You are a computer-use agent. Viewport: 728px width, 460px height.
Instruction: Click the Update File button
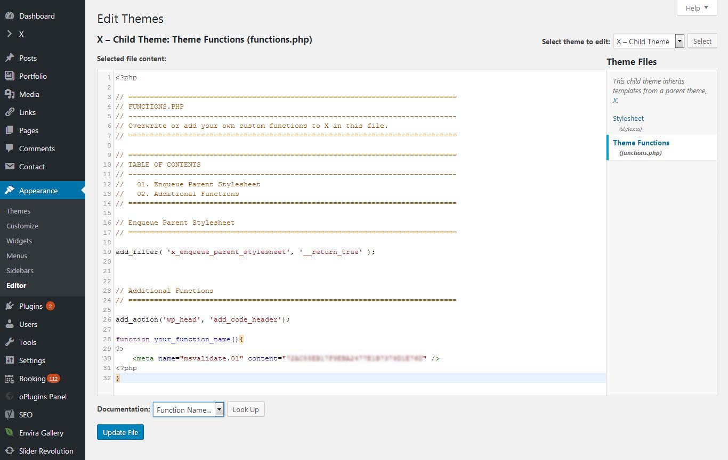(x=120, y=432)
